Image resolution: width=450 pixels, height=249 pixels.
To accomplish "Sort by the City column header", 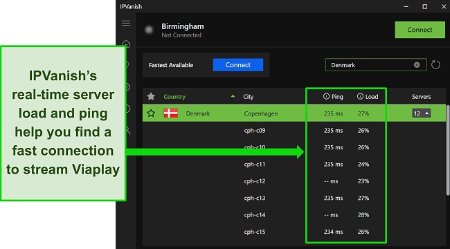I will (249, 97).
